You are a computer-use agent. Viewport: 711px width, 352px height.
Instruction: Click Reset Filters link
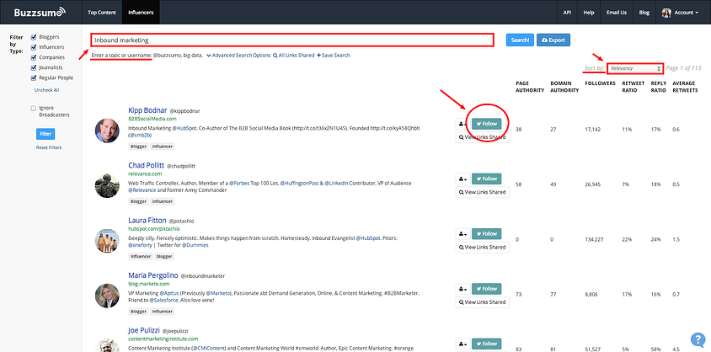coord(49,147)
